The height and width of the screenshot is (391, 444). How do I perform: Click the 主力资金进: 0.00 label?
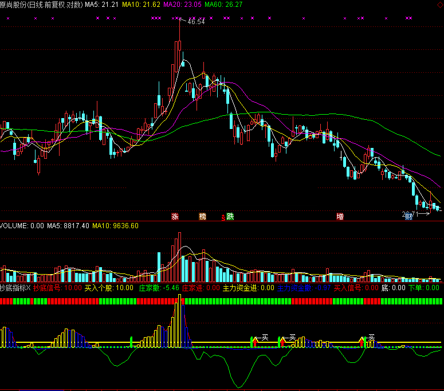[x=248, y=288]
